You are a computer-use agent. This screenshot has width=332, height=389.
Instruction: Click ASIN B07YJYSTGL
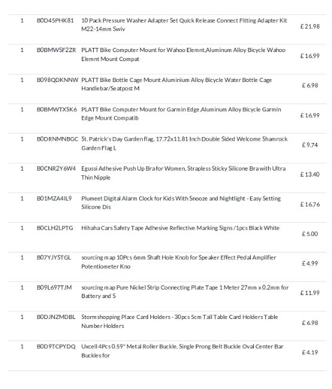[54, 257]
